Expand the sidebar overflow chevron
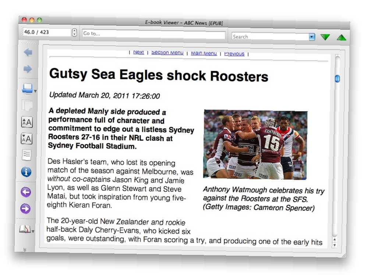Viewport: 368px width, 275px height. [25, 250]
